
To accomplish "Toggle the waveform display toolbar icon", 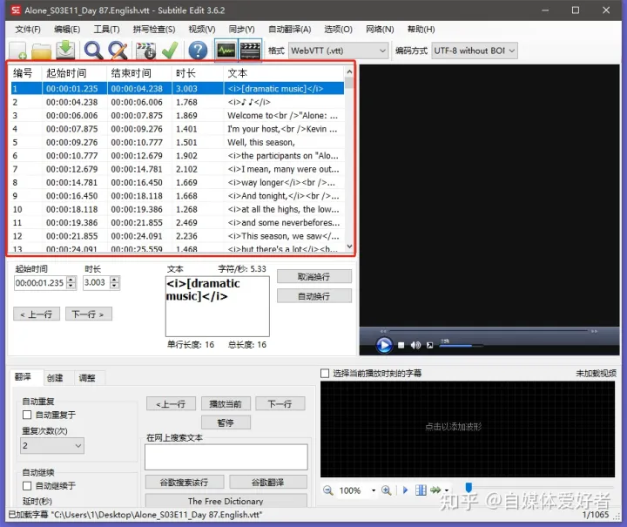I will click(x=226, y=51).
